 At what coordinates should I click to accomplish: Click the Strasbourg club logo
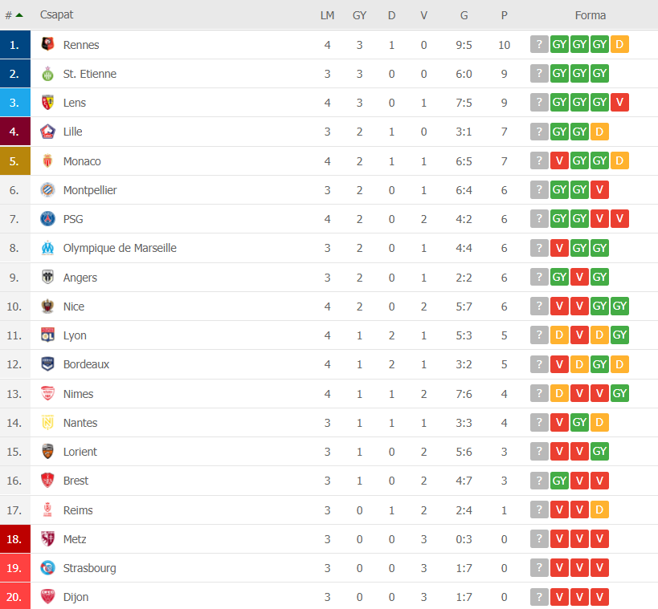point(48,568)
